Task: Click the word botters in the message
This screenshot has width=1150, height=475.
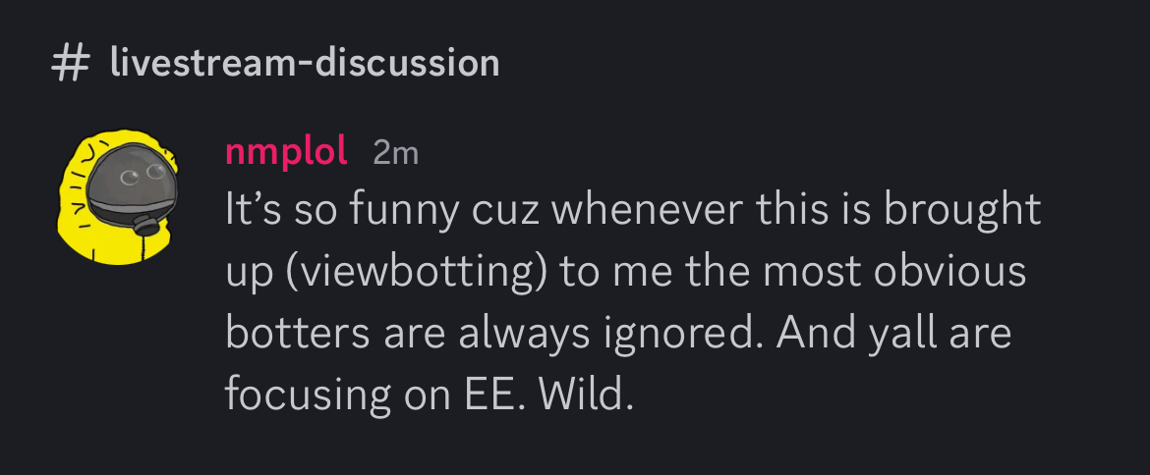Action: point(297,333)
